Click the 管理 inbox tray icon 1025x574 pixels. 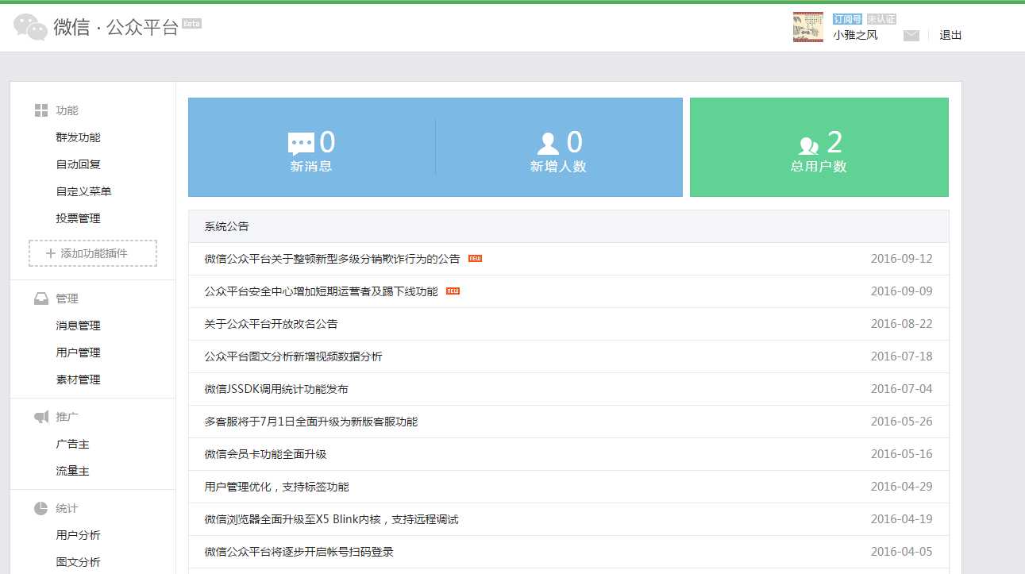point(41,299)
